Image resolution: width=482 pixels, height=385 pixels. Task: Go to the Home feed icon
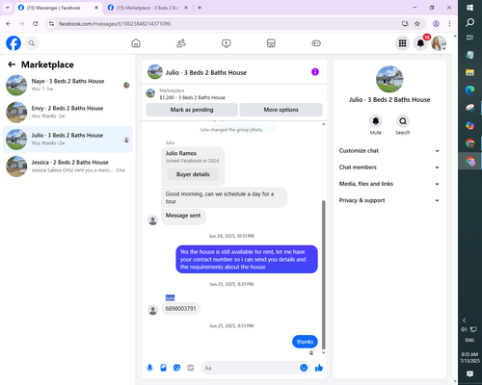point(136,43)
